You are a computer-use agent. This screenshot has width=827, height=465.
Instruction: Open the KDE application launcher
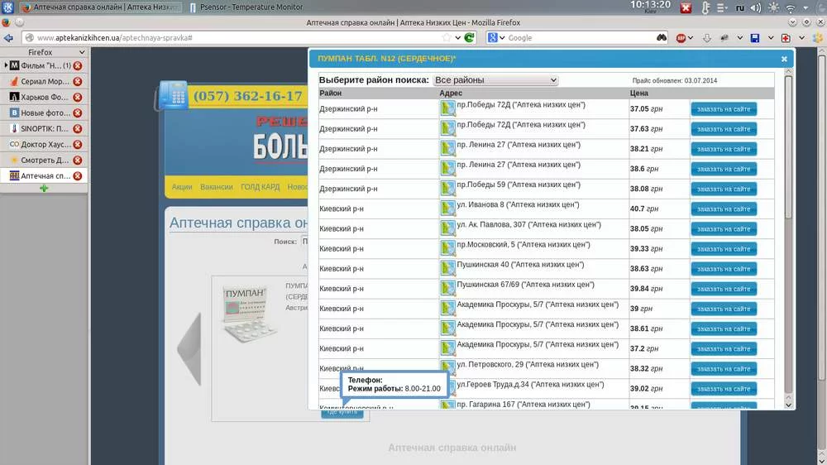(x=8, y=7)
